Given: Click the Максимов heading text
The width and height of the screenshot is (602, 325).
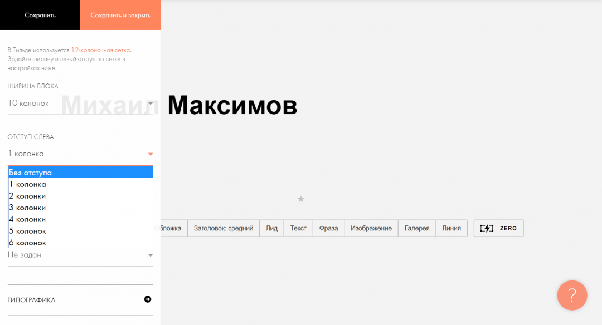Looking at the screenshot, I should coord(232,105).
